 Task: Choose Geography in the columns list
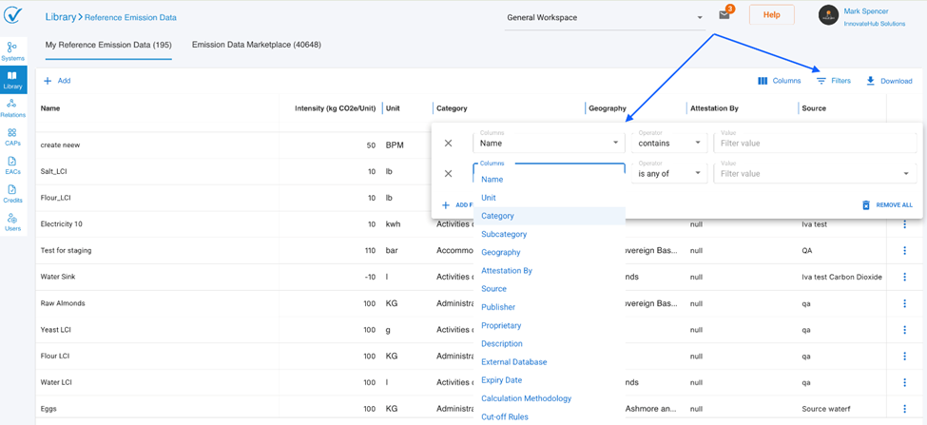coord(500,252)
